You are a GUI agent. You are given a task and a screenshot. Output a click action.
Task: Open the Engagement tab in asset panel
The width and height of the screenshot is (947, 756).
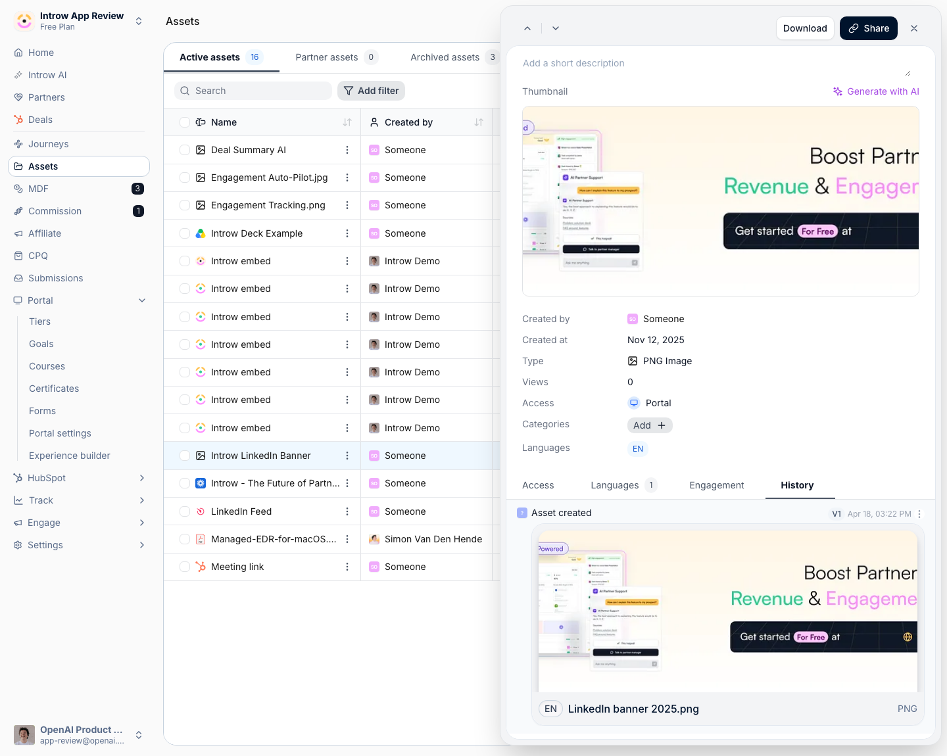click(x=717, y=485)
